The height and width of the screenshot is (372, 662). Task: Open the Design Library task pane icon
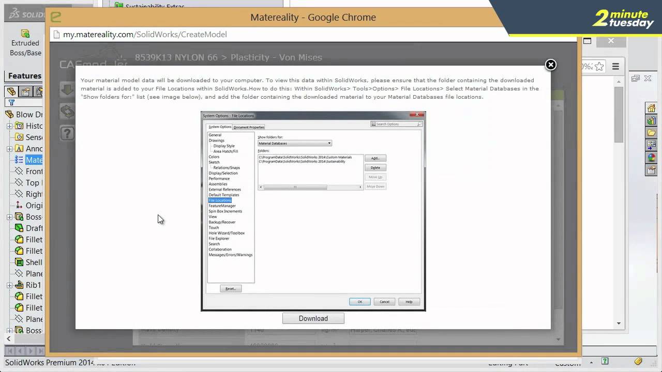click(651, 121)
